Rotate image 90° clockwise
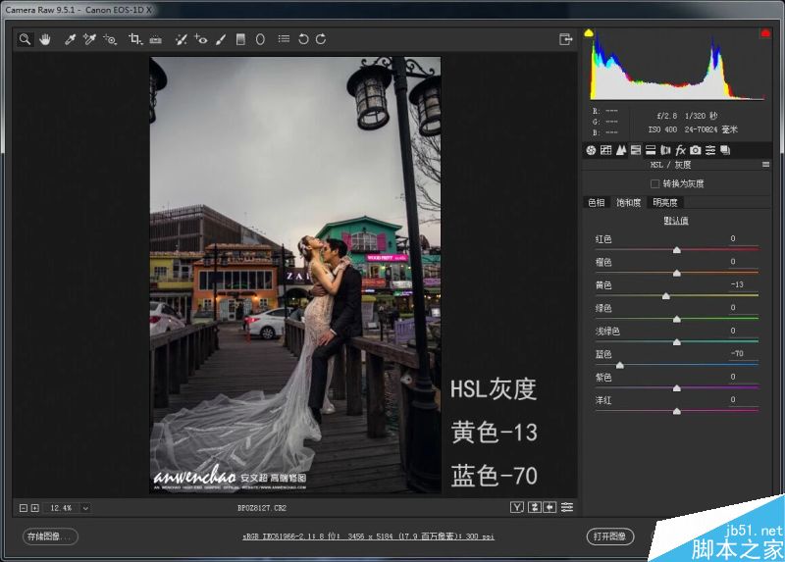Screen dimensions: 785x562 point(321,39)
